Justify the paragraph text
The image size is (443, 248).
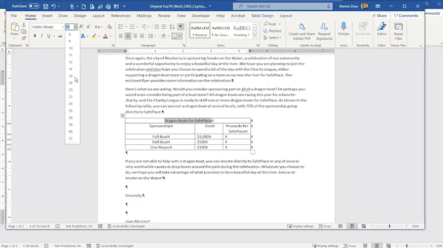(142, 36)
